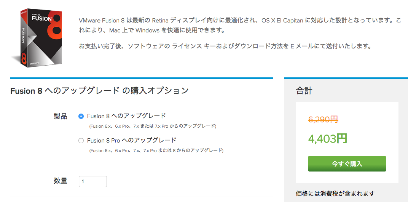Focus the 数量 quantity input field
The height and width of the screenshot is (202, 408).
pos(93,181)
